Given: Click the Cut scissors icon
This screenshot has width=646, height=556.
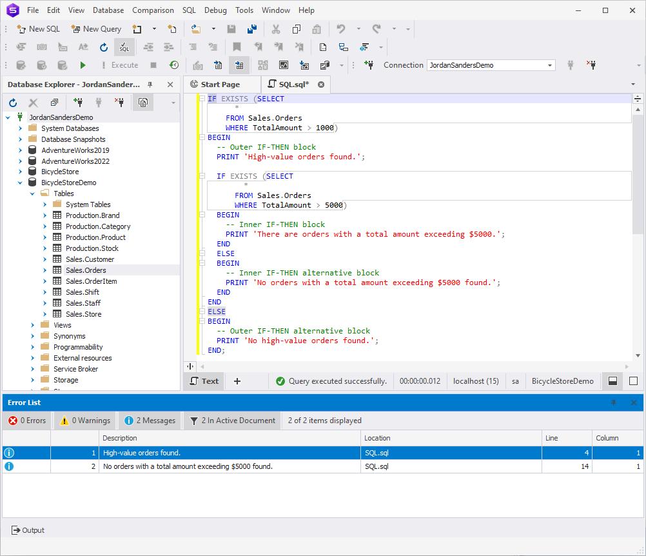Looking at the screenshot, I should tap(276, 29).
